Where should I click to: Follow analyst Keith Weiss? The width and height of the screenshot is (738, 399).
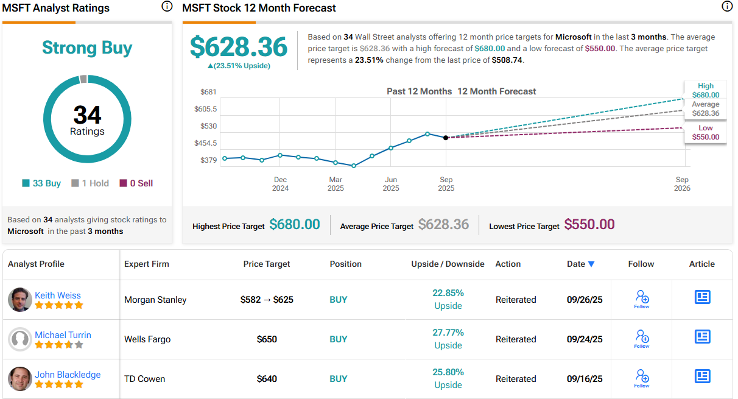click(642, 299)
